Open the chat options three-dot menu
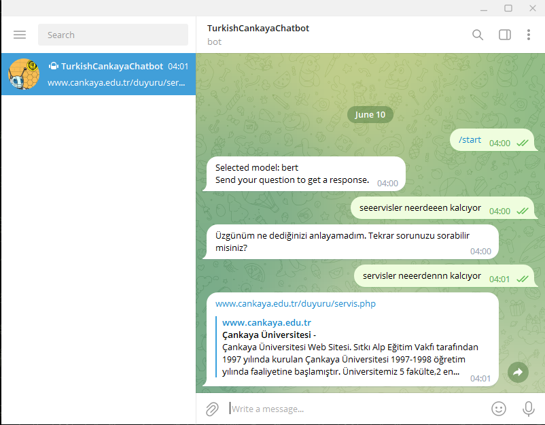This screenshot has height=425, width=545. point(529,34)
